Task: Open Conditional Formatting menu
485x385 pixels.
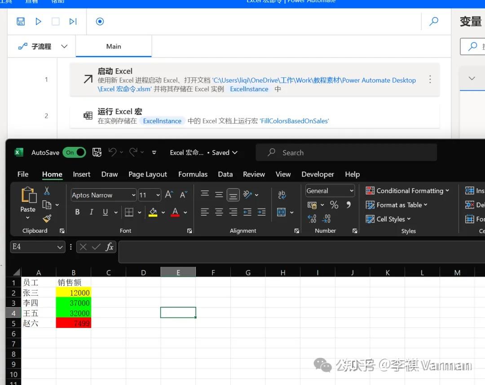Action: click(x=407, y=190)
